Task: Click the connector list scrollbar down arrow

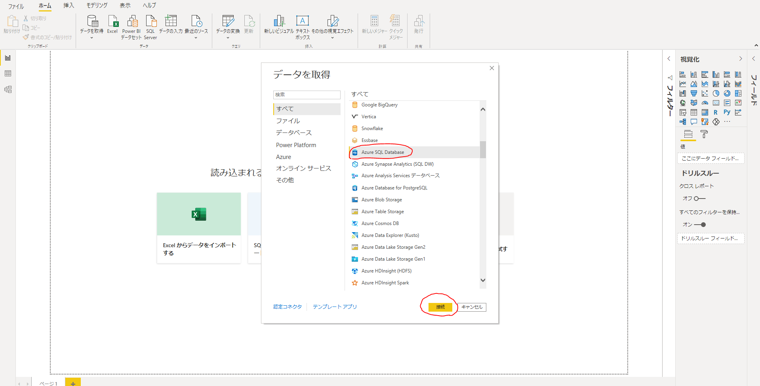Action: click(x=483, y=280)
